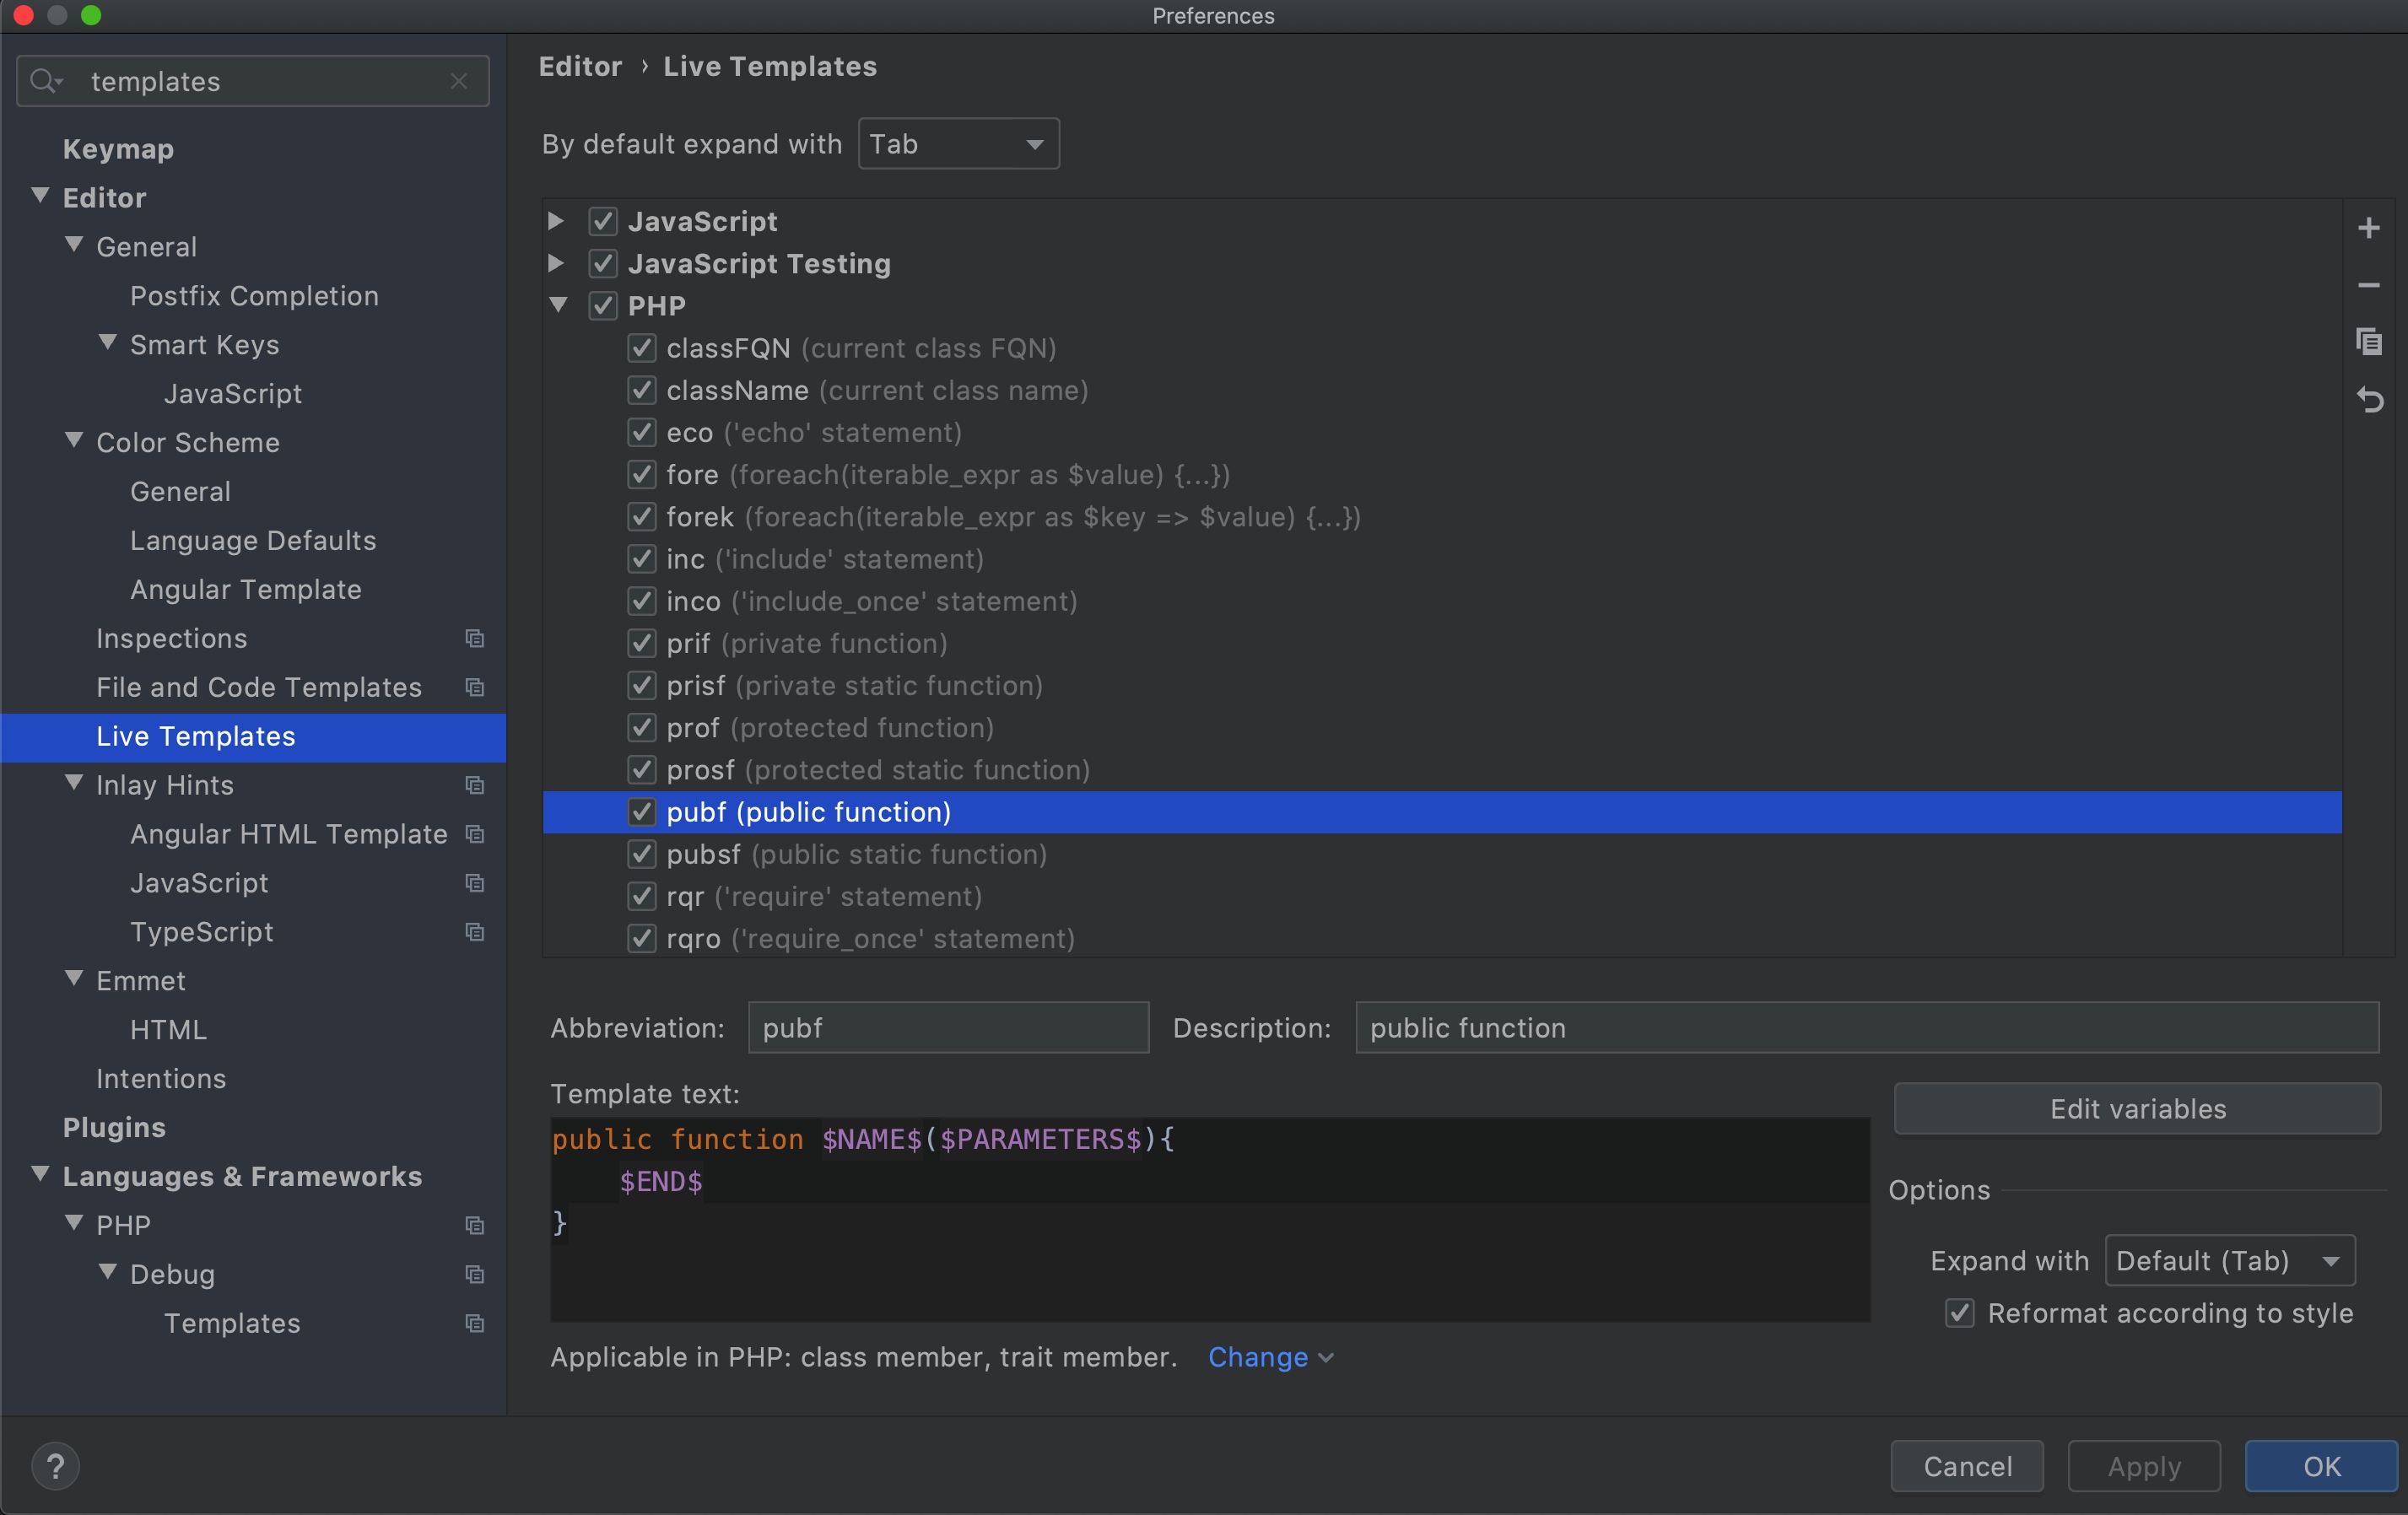The height and width of the screenshot is (1515, 2408).
Task: Select Keymap in settings sidebar
Action: pyautogui.click(x=118, y=149)
